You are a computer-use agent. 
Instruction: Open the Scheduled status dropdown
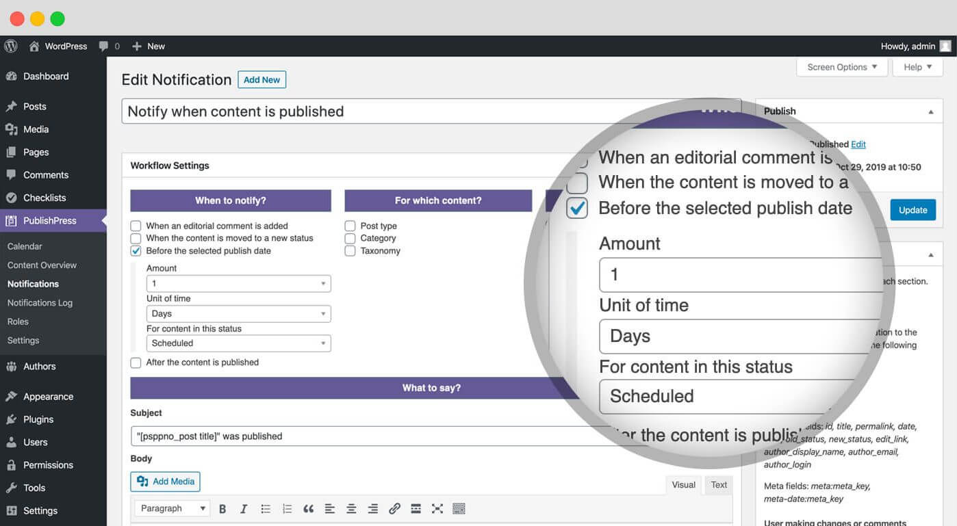coord(238,343)
